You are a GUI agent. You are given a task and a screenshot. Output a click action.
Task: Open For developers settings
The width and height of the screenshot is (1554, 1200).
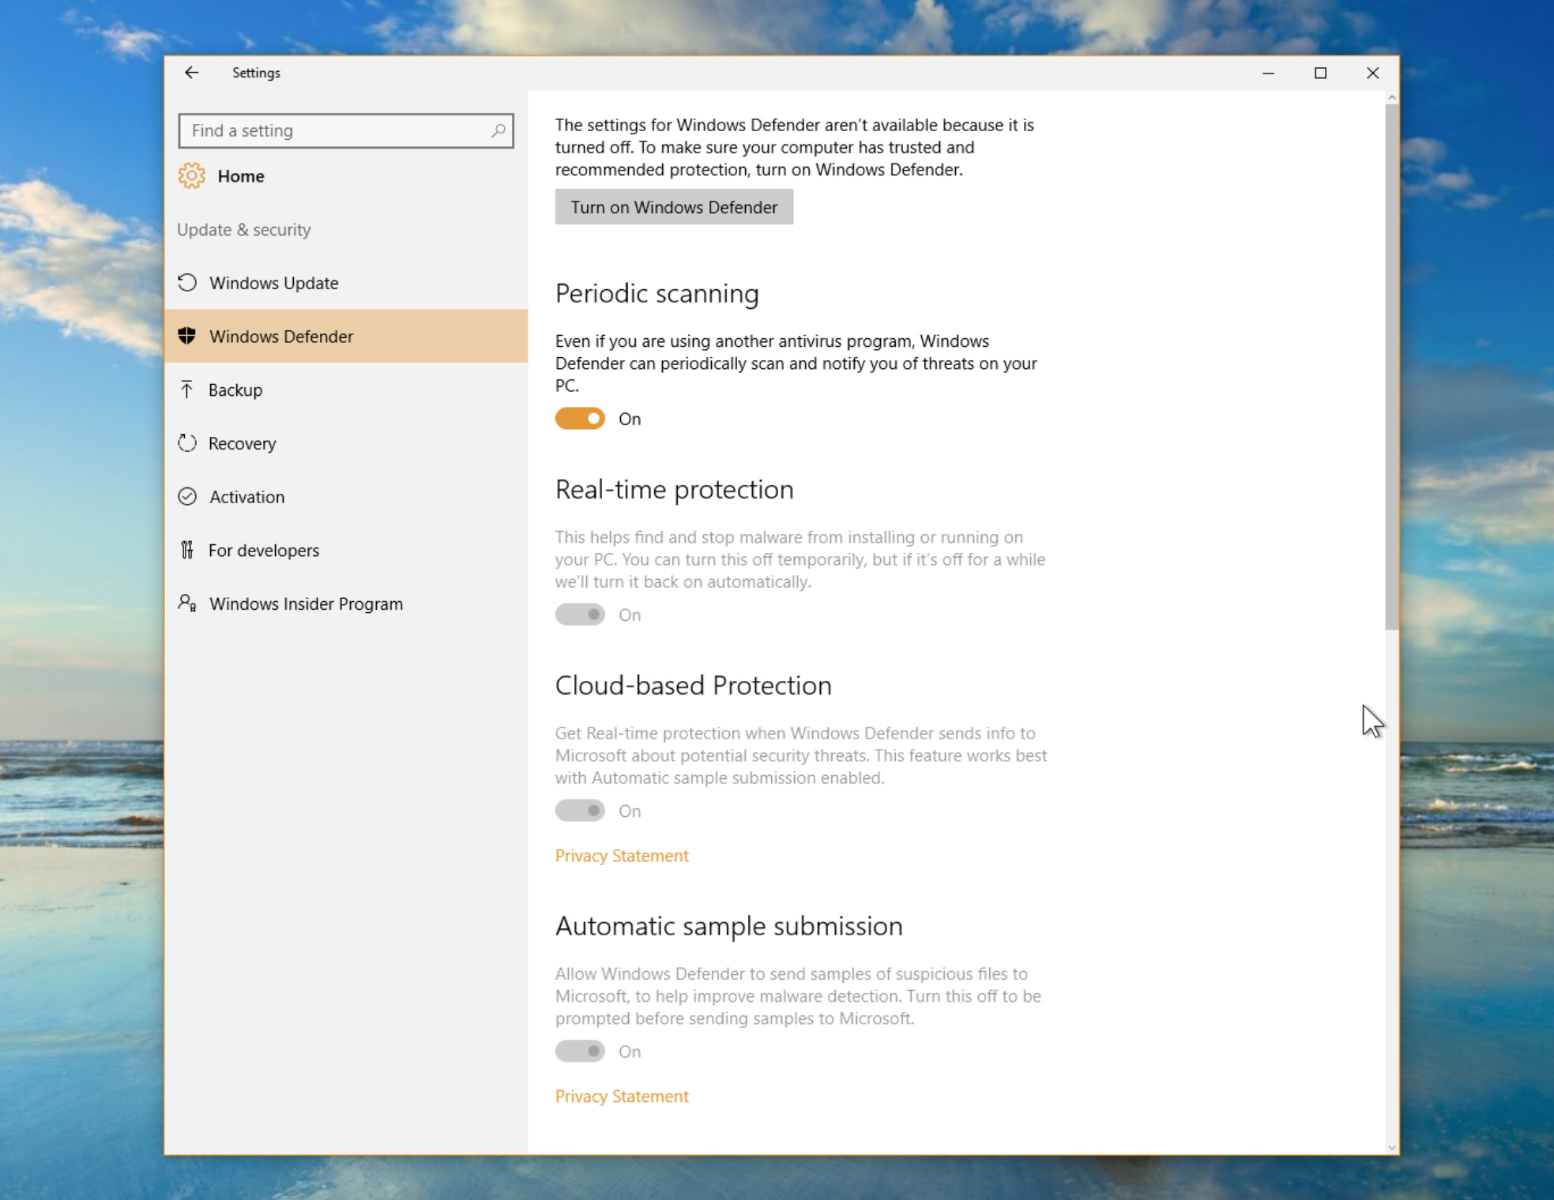pos(346,550)
